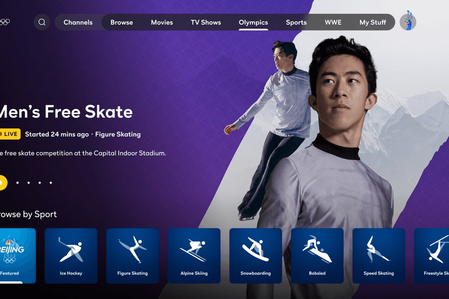Select the Ice Hockey sport icon
Image resolution: width=449 pixels, height=299 pixels.
(71, 255)
